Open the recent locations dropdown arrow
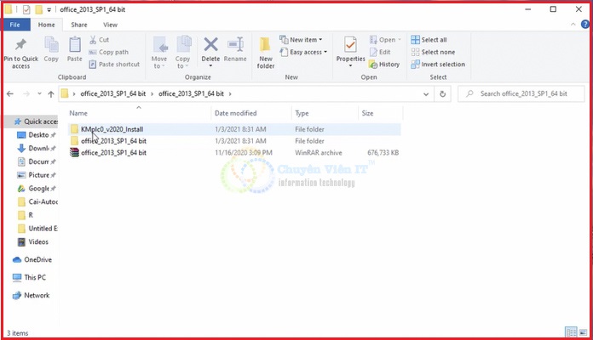Screen dimensions: 593x340 tap(39, 94)
